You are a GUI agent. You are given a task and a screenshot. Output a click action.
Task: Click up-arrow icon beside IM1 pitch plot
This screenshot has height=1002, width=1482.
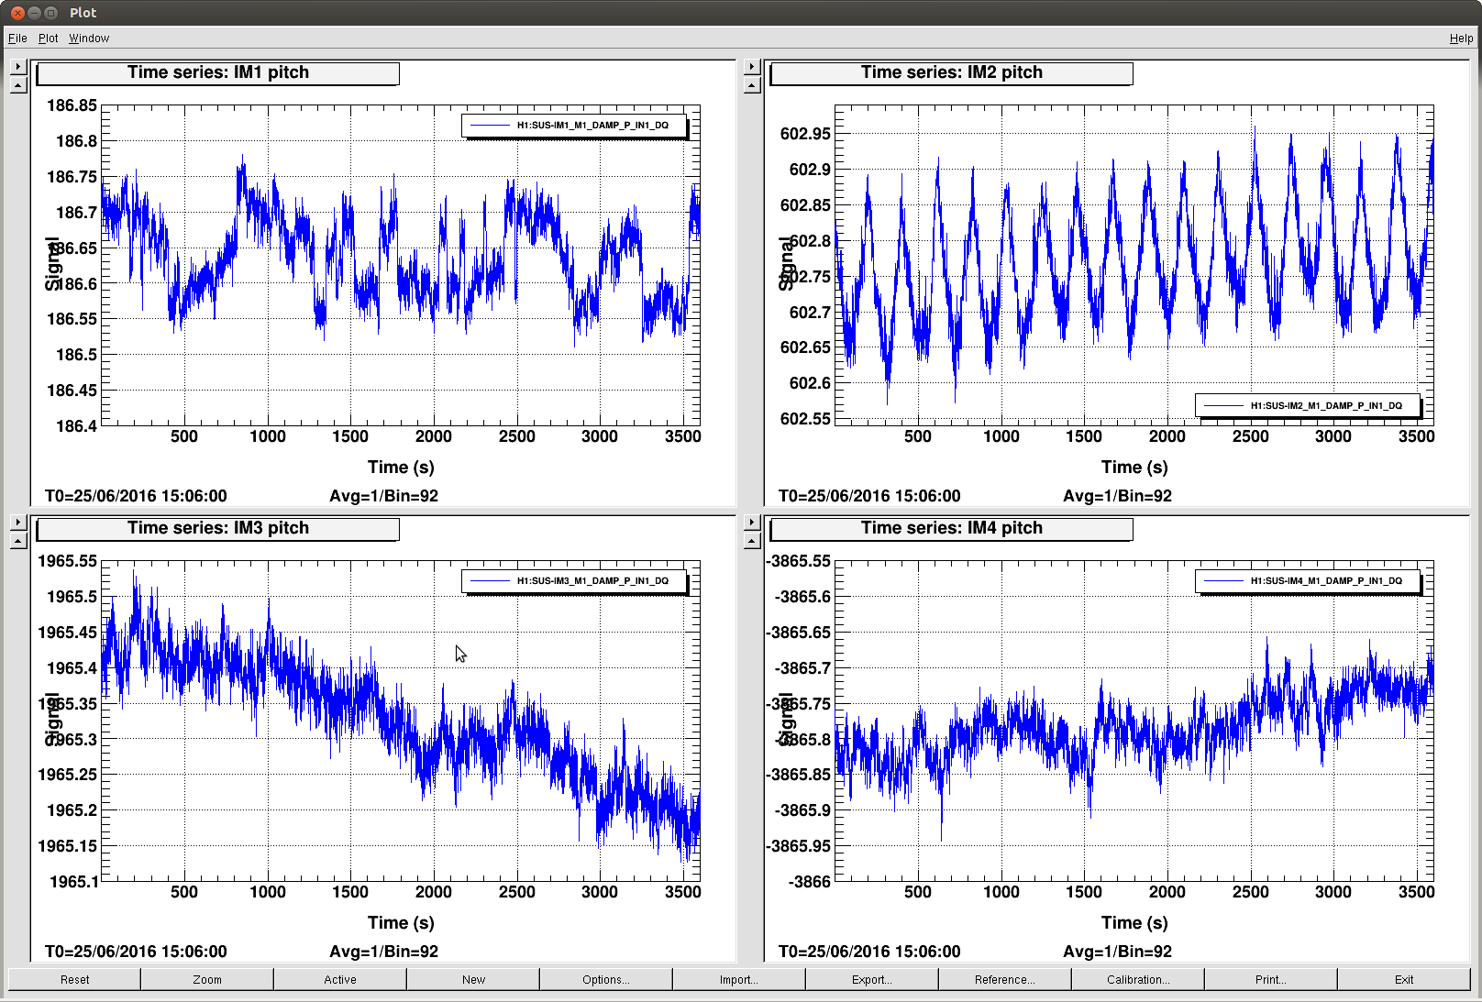(x=18, y=85)
